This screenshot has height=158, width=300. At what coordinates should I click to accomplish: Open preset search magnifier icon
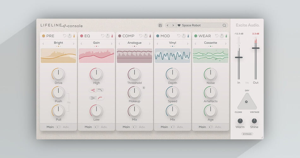point(224,25)
